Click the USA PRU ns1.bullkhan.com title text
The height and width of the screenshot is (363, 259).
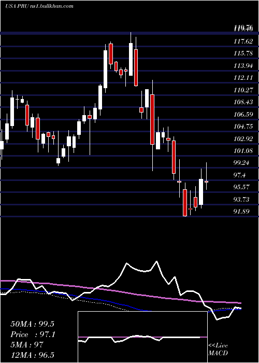click(39, 6)
